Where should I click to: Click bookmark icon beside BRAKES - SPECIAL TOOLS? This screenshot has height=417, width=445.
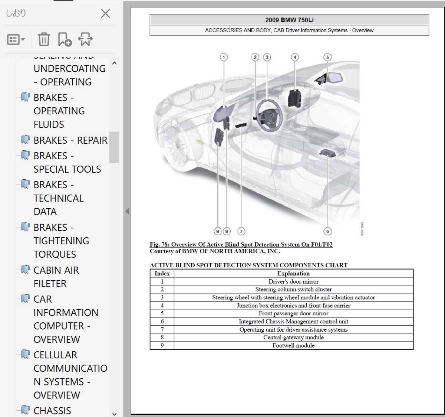[26, 155]
